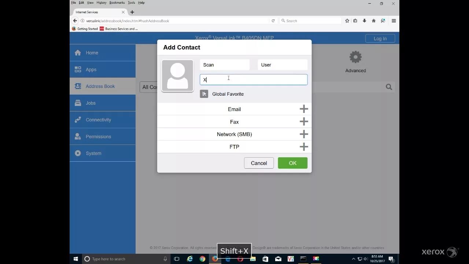
Task: Open the All Contacts dropdown
Action: [149, 87]
